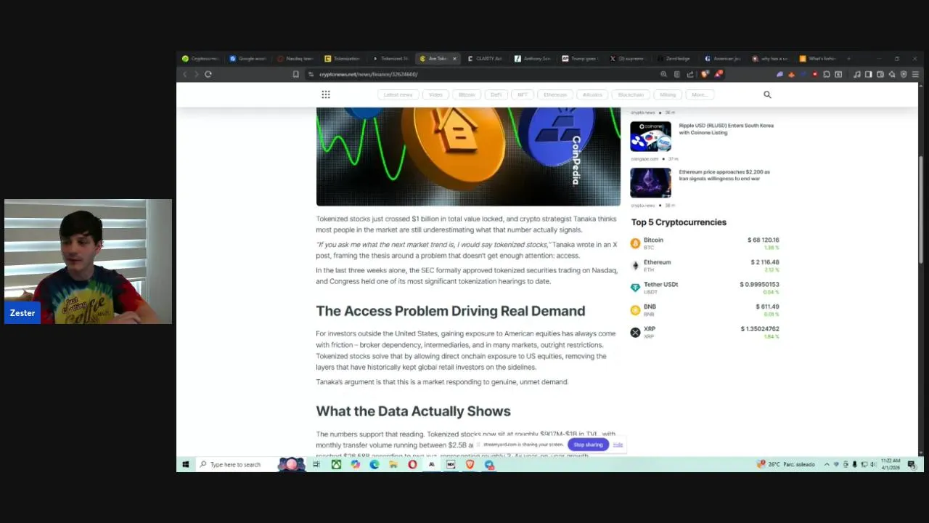Open the Xbox app in taskbar
The image size is (929, 523).
tap(336, 464)
